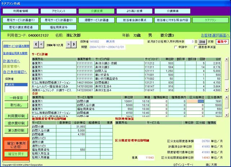231x167 pixels.
Task: Go to last month navigation arrow
Action: (x=74, y=44)
